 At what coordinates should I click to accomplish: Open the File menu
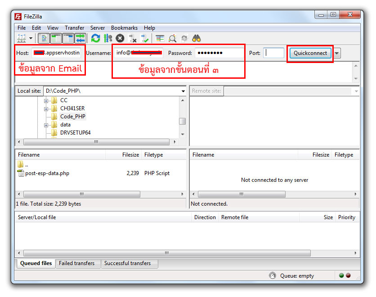coord(22,28)
